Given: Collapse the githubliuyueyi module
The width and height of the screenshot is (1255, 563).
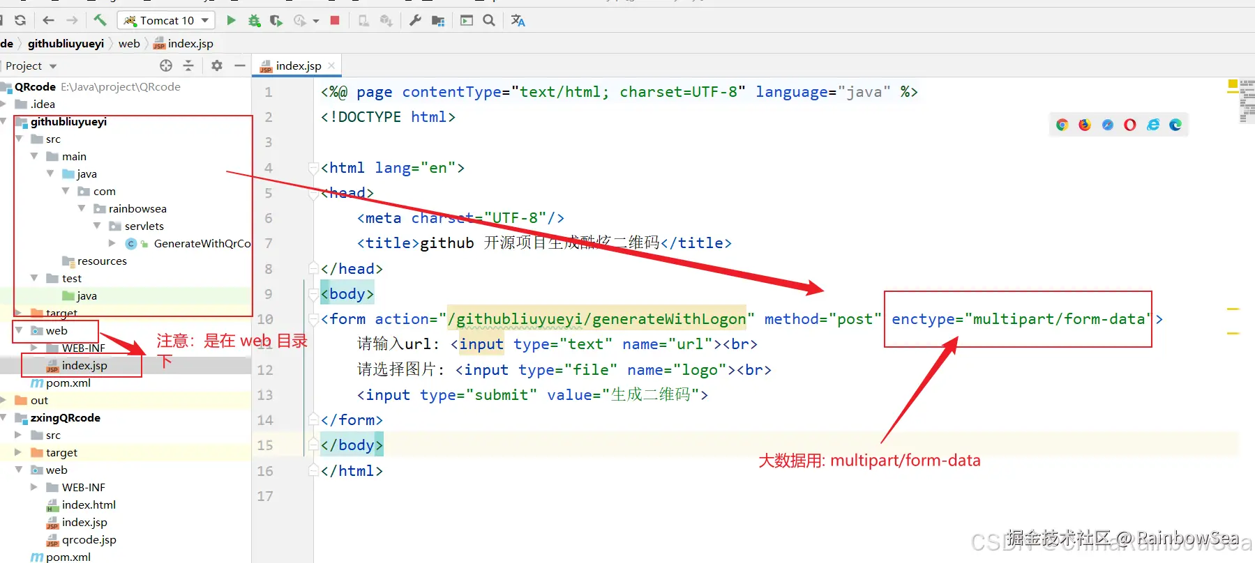Looking at the screenshot, I should coord(3,121).
